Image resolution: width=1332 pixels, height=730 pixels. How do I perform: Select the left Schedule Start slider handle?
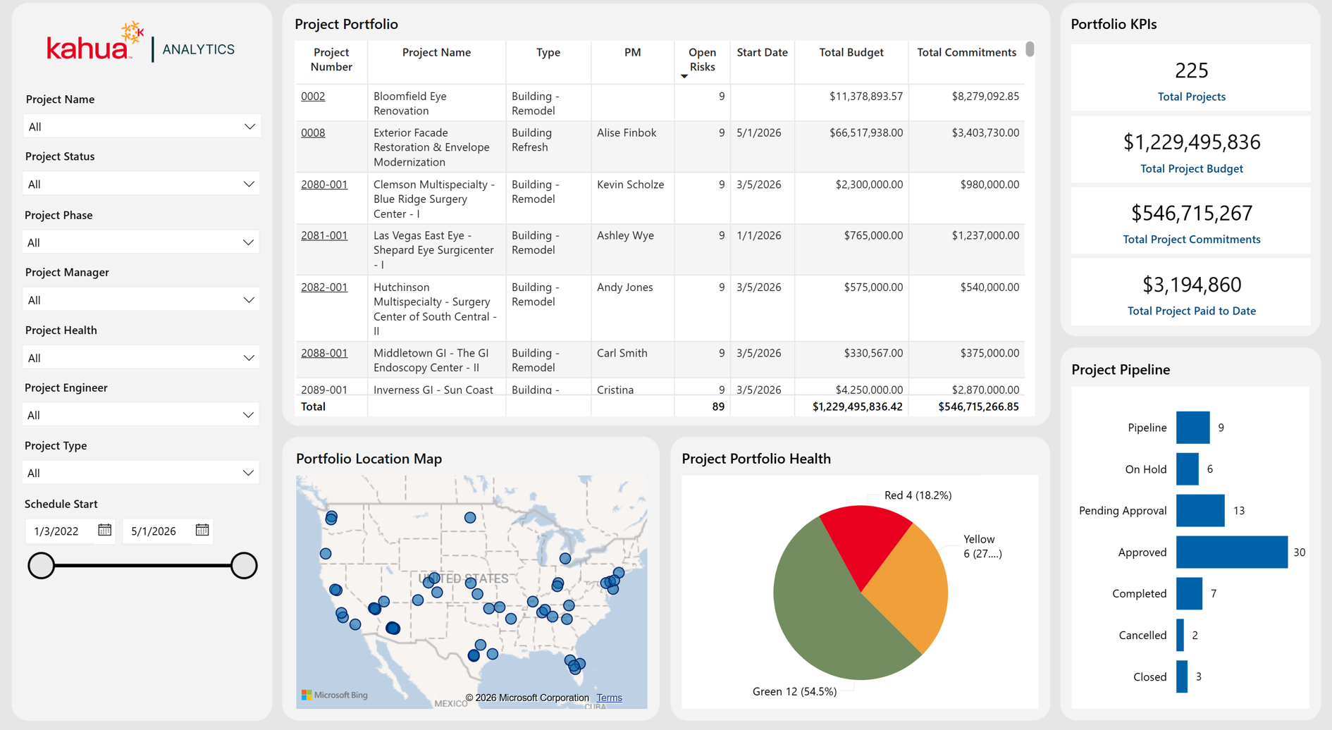[x=41, y=565]
